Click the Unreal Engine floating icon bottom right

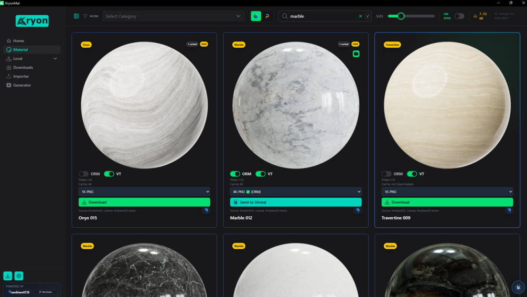coord(518,287)
